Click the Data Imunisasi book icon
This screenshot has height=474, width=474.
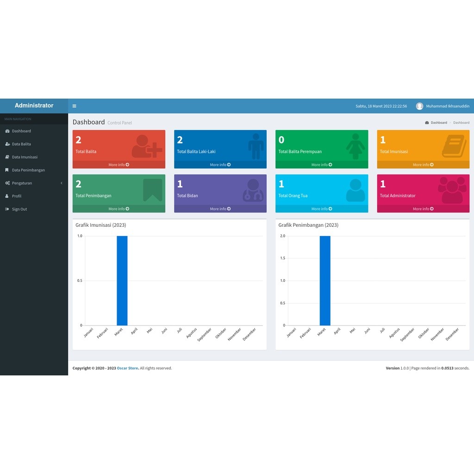7,157
